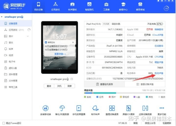Open the 迁移设备数据 tool

[145, 110]
